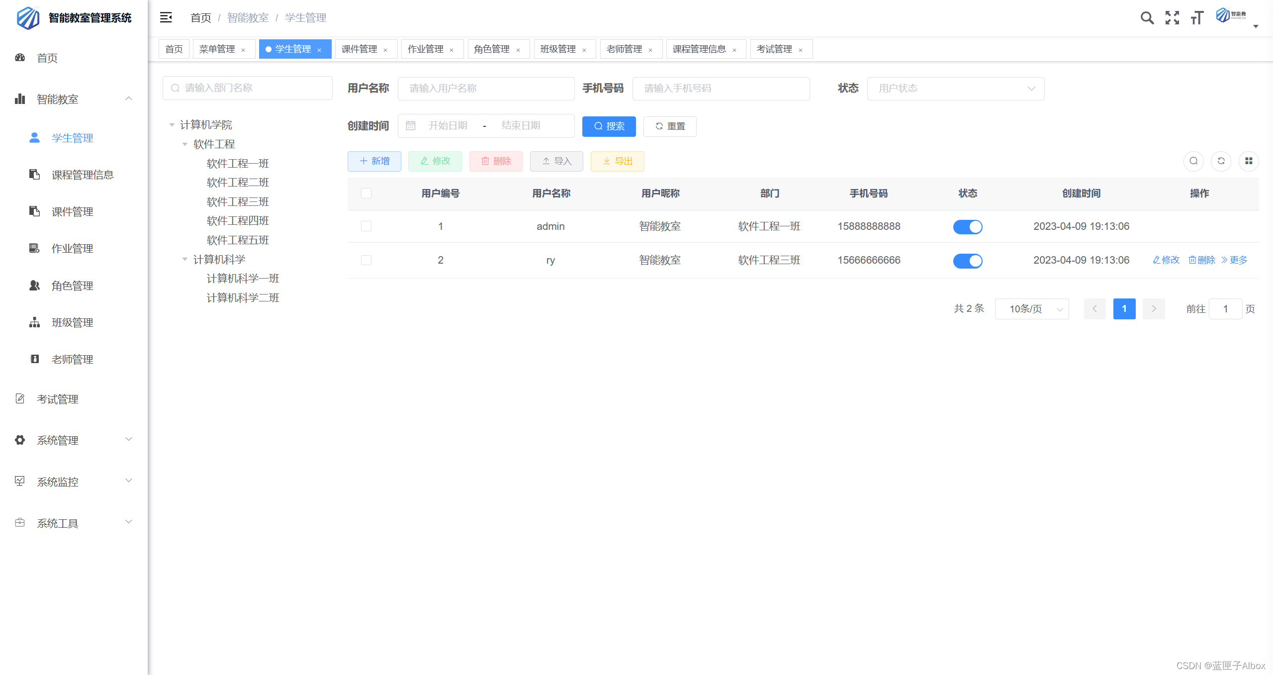Hide search via round magnifier icon

coord(1193,161)
